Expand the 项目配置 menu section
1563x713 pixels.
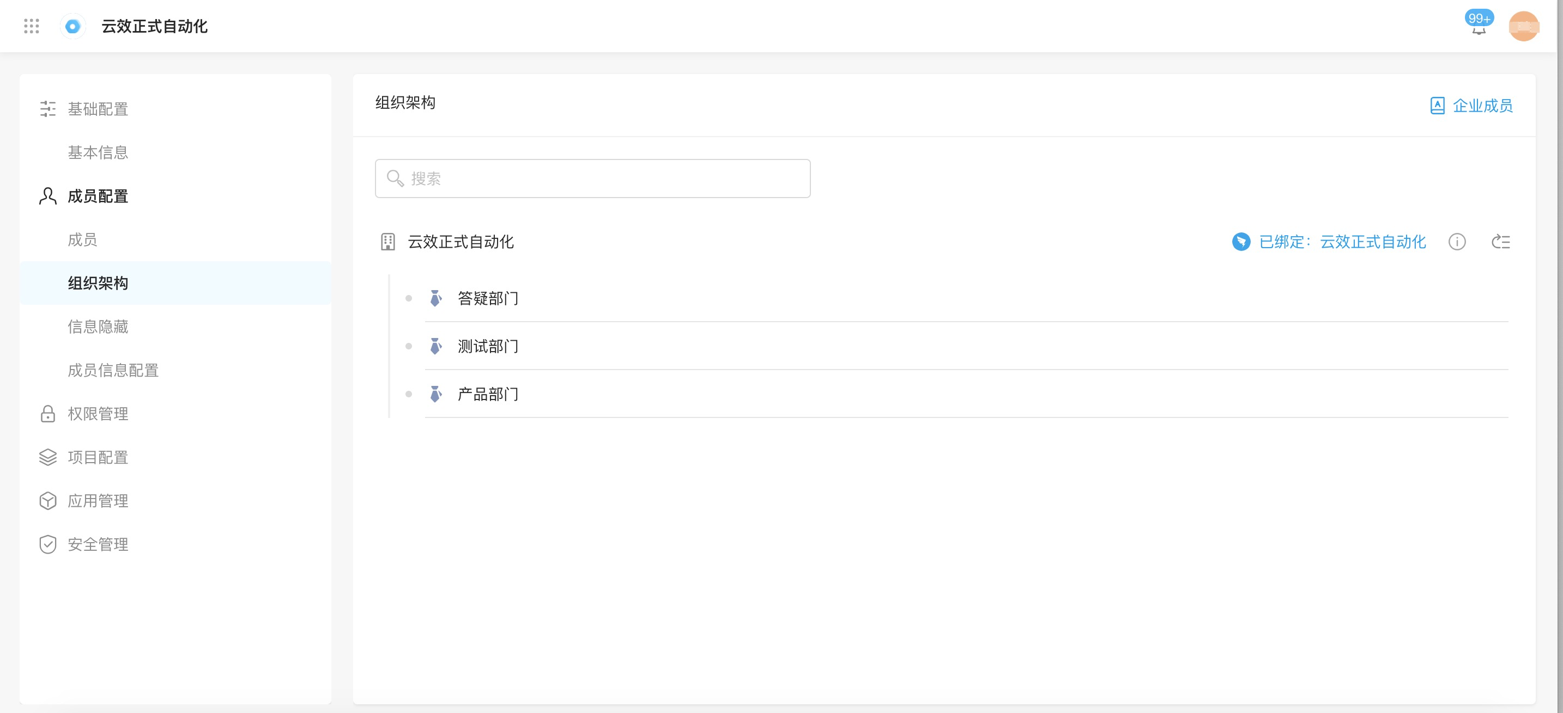97,457
